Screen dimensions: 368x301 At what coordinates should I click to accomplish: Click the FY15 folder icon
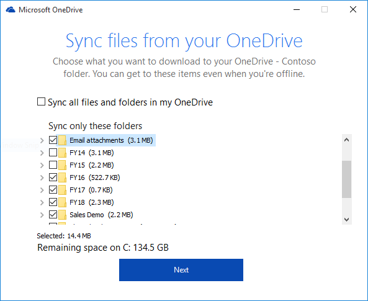pyautogui.click(x=62, y=165)
